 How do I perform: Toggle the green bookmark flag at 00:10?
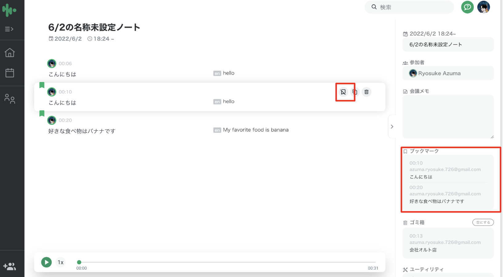click(x=42, y=85)
